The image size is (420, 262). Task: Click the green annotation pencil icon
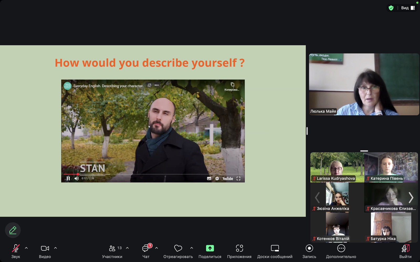pyautogui.click(x=13, y=230)
